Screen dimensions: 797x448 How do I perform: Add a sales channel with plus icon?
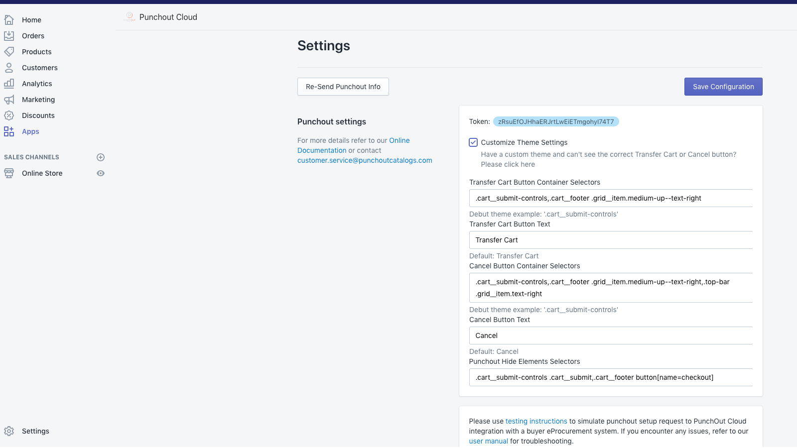coord(101,157)
